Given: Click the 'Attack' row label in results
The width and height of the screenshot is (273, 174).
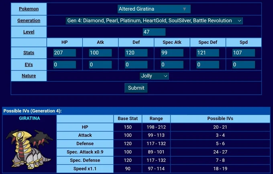Looking at the screenshot, I should [x=85, y=135].
